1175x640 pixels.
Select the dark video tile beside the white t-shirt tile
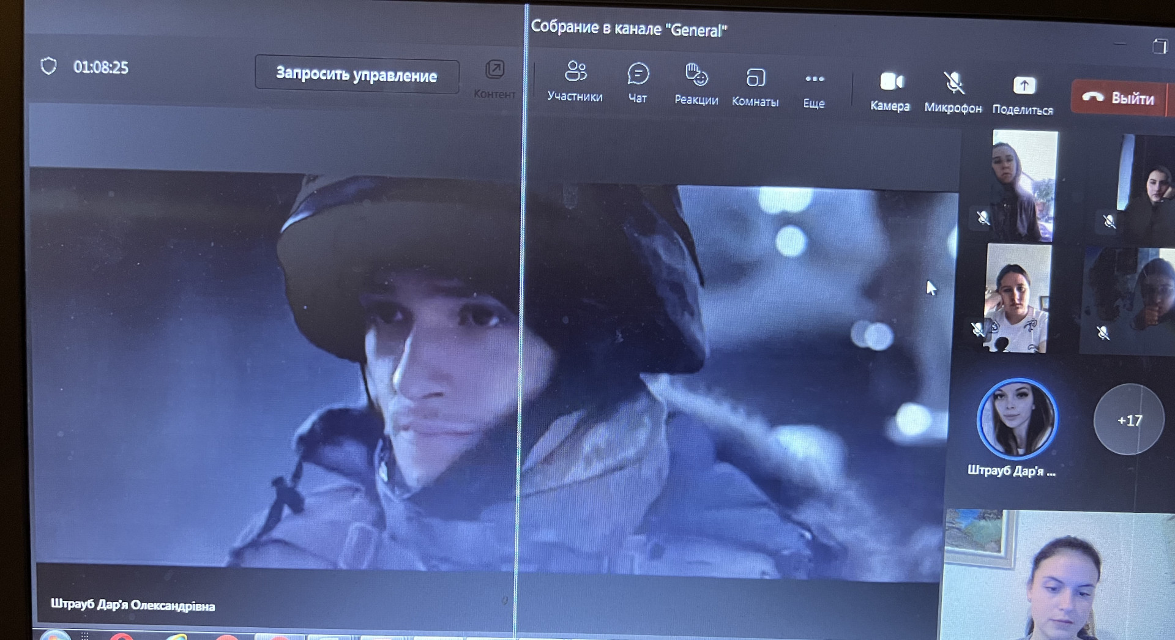coord(1128,302)
